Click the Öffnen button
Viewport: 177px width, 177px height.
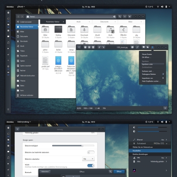(x=119, y=172)
